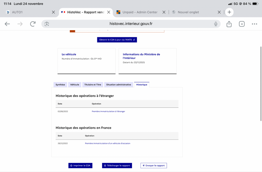
Task: Add a new tab with plus icon
Action: (x=229, y=12)
